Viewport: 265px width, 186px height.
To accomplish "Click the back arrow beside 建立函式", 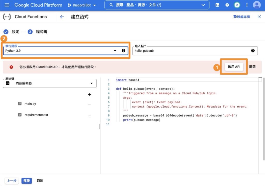I will coord(62,17).
